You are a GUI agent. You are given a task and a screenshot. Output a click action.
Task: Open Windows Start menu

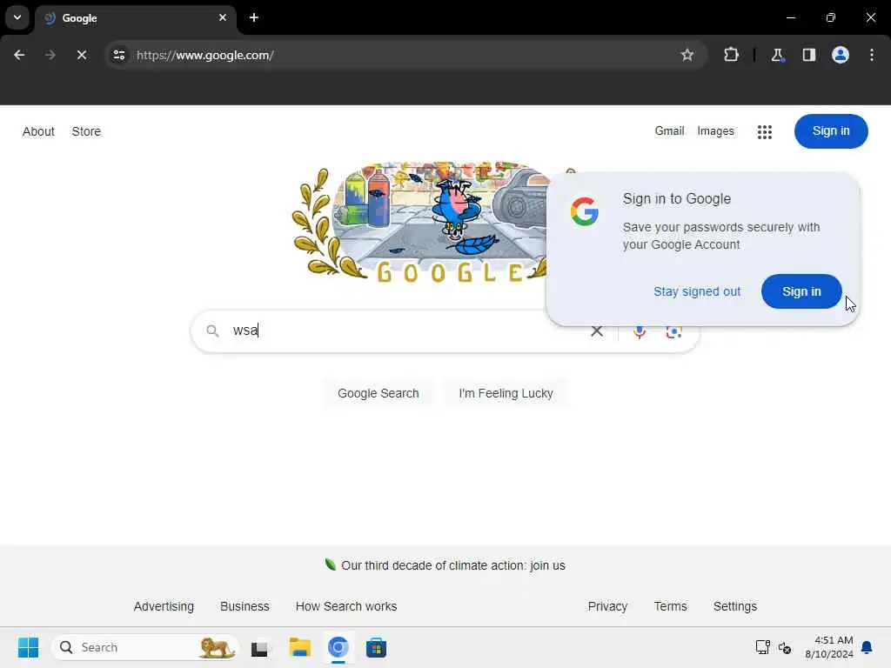(29, 647)
